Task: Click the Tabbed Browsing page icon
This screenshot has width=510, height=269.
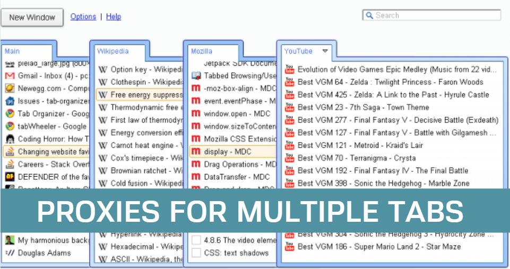Action: pyautogui.click(x=196, y=76)
